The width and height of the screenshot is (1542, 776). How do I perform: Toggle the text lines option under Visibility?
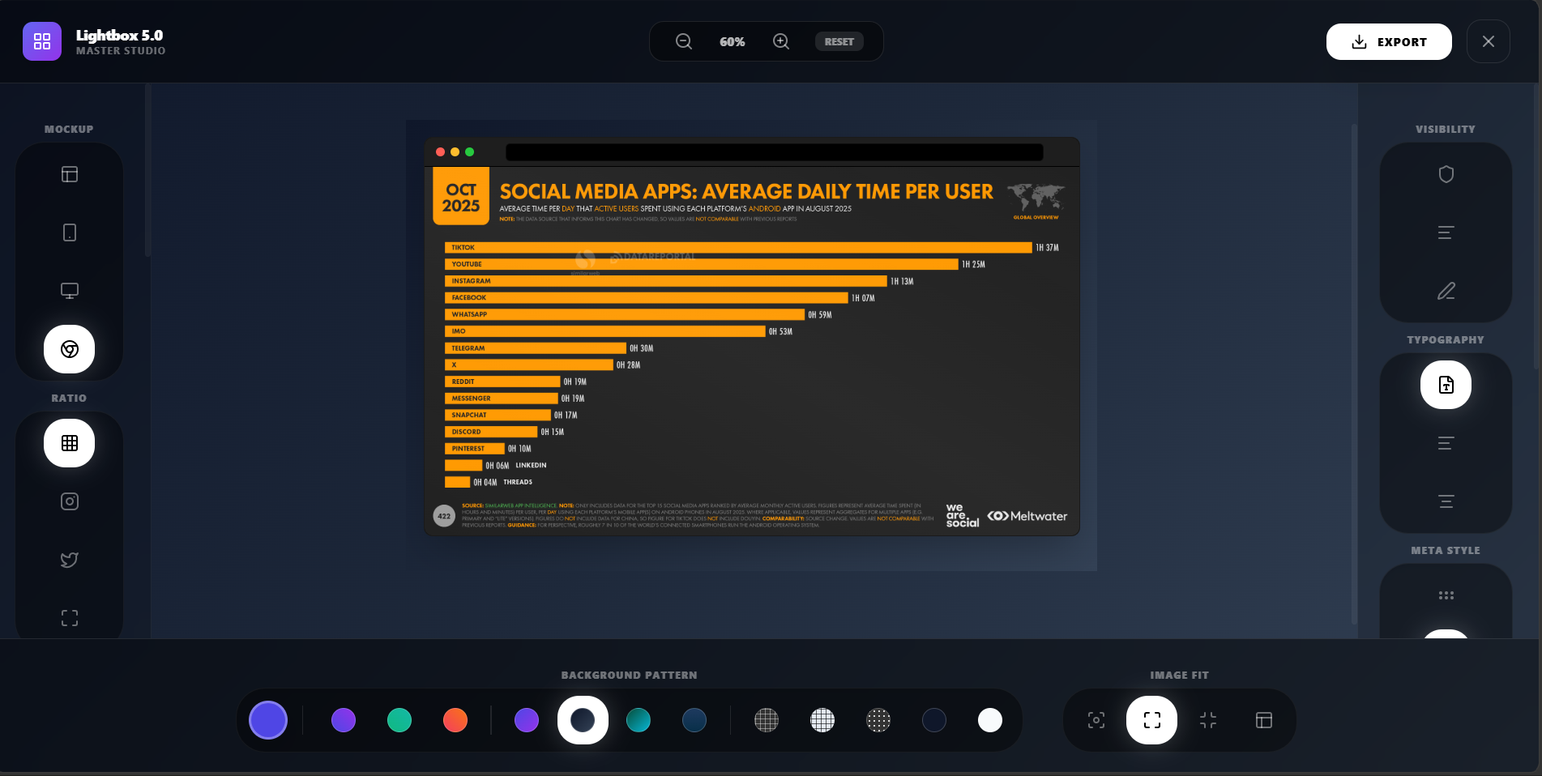point(1446,232)
